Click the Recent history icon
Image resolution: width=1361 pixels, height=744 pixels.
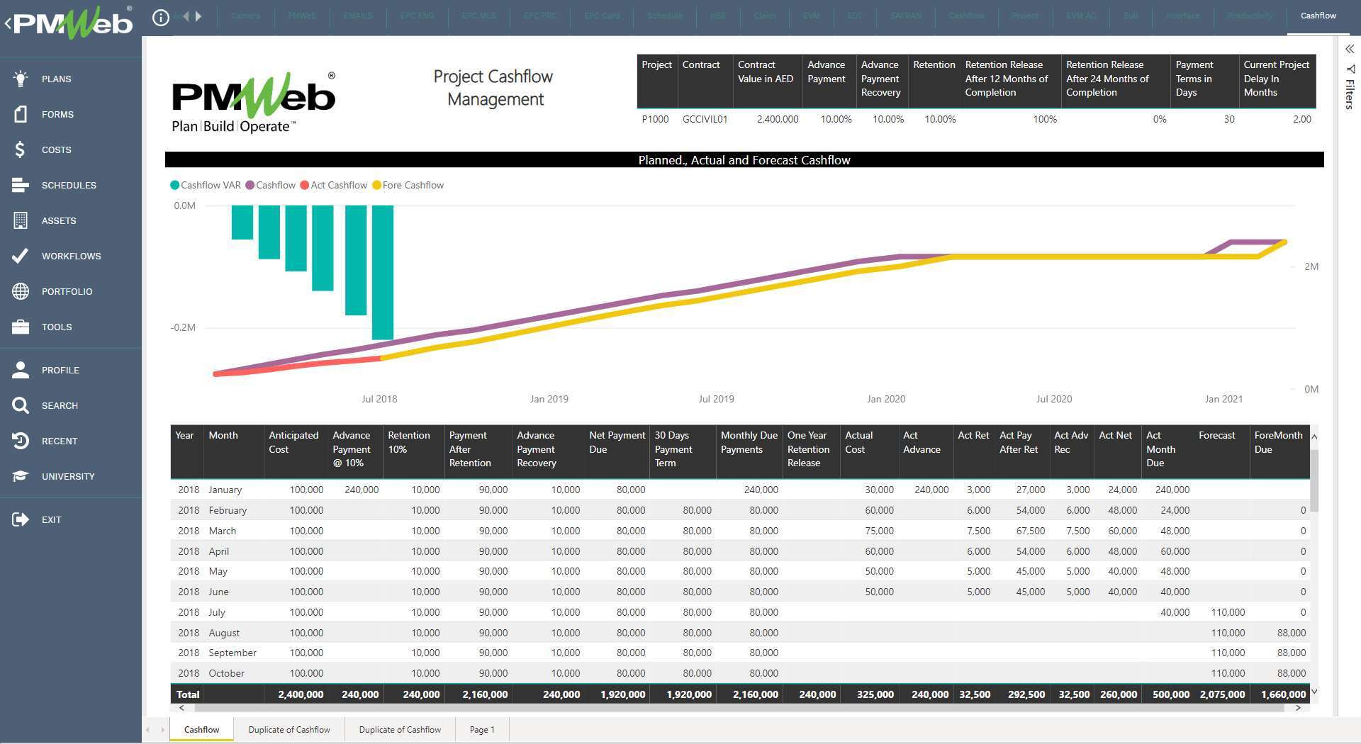(x=20, y=441)
